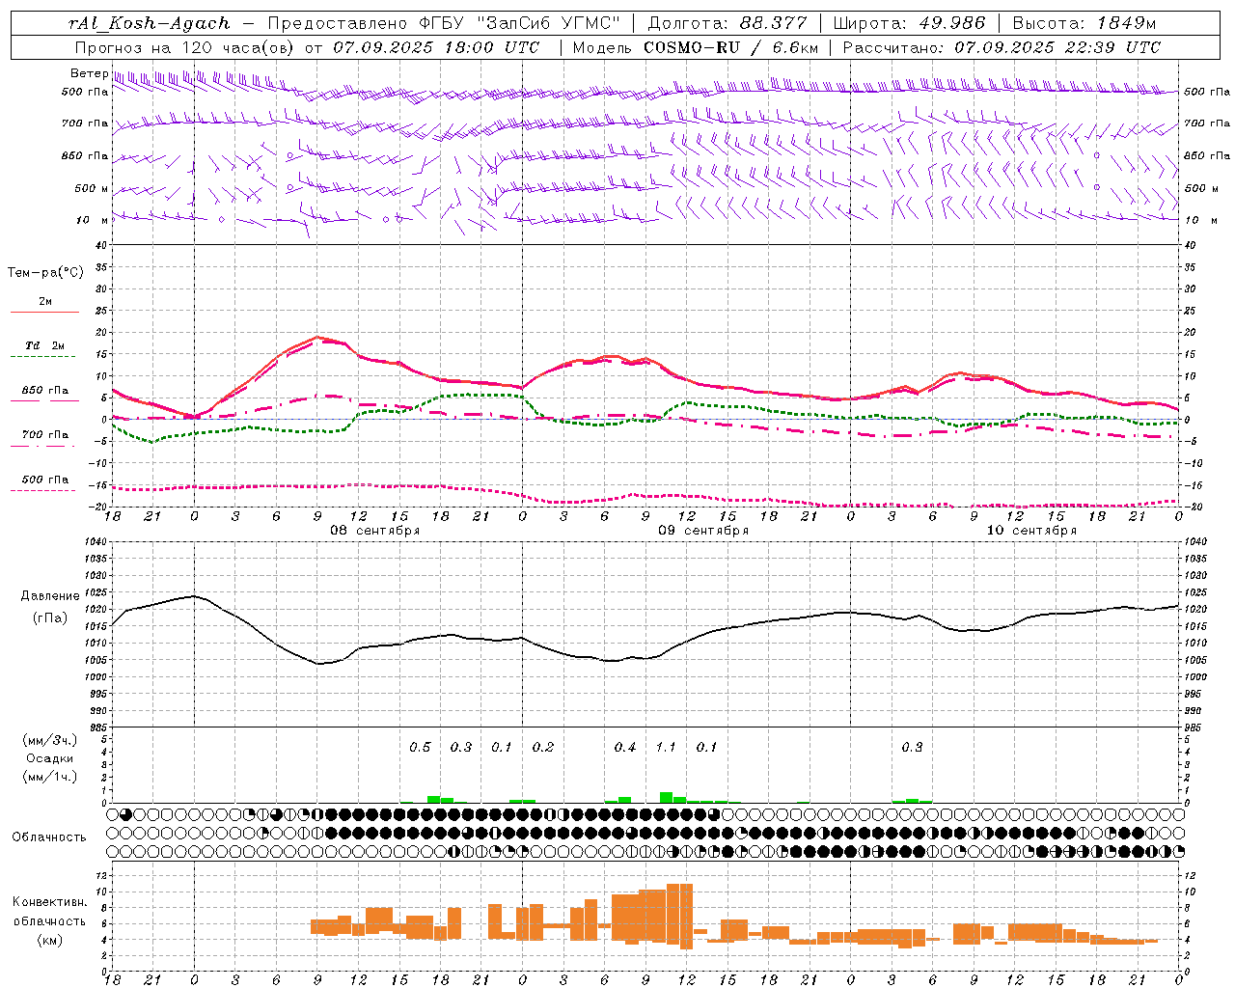Click the Давление pressure chart label
This screenshot has width=1235, height=988.
[50, 596]
